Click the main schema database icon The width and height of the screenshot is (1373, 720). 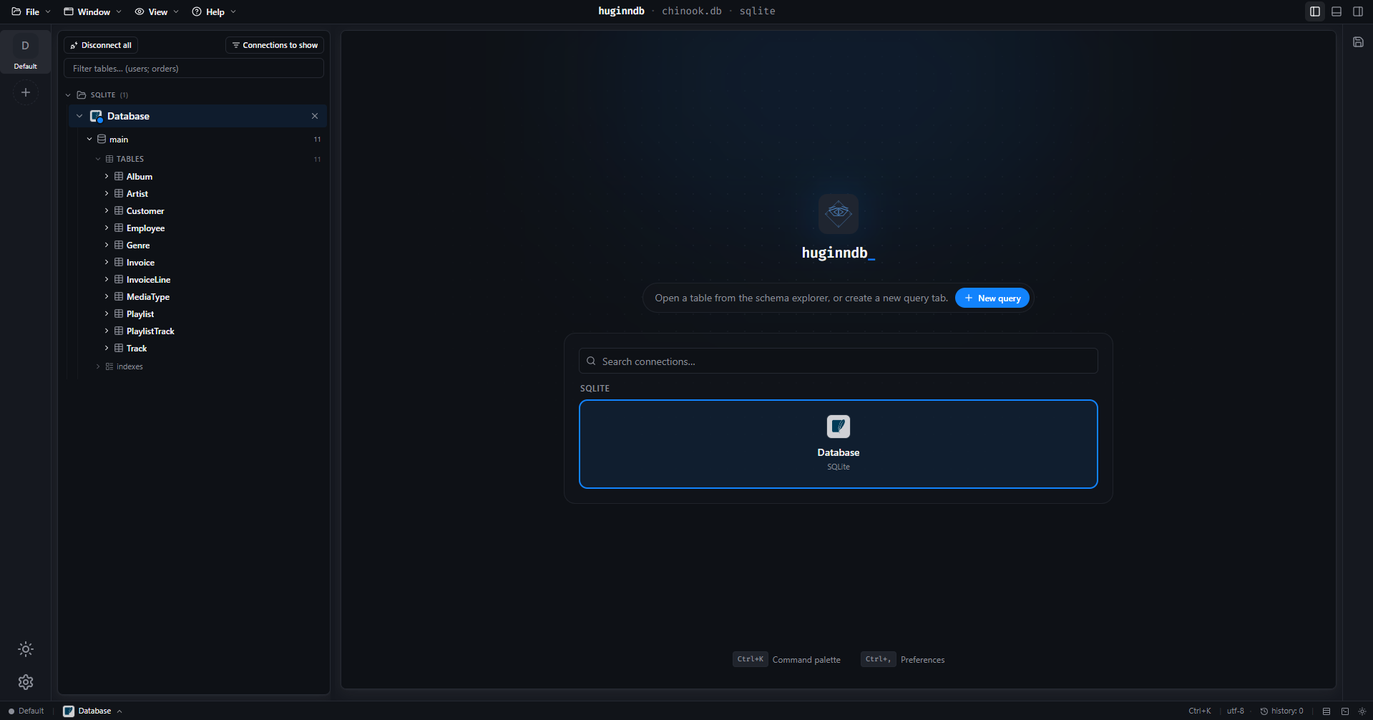[x=102, y=139]
